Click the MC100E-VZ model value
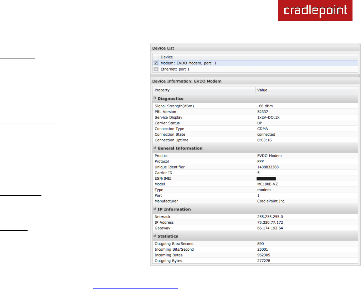Viewport: 361px width, 289px height. click(x=268, y=184)
